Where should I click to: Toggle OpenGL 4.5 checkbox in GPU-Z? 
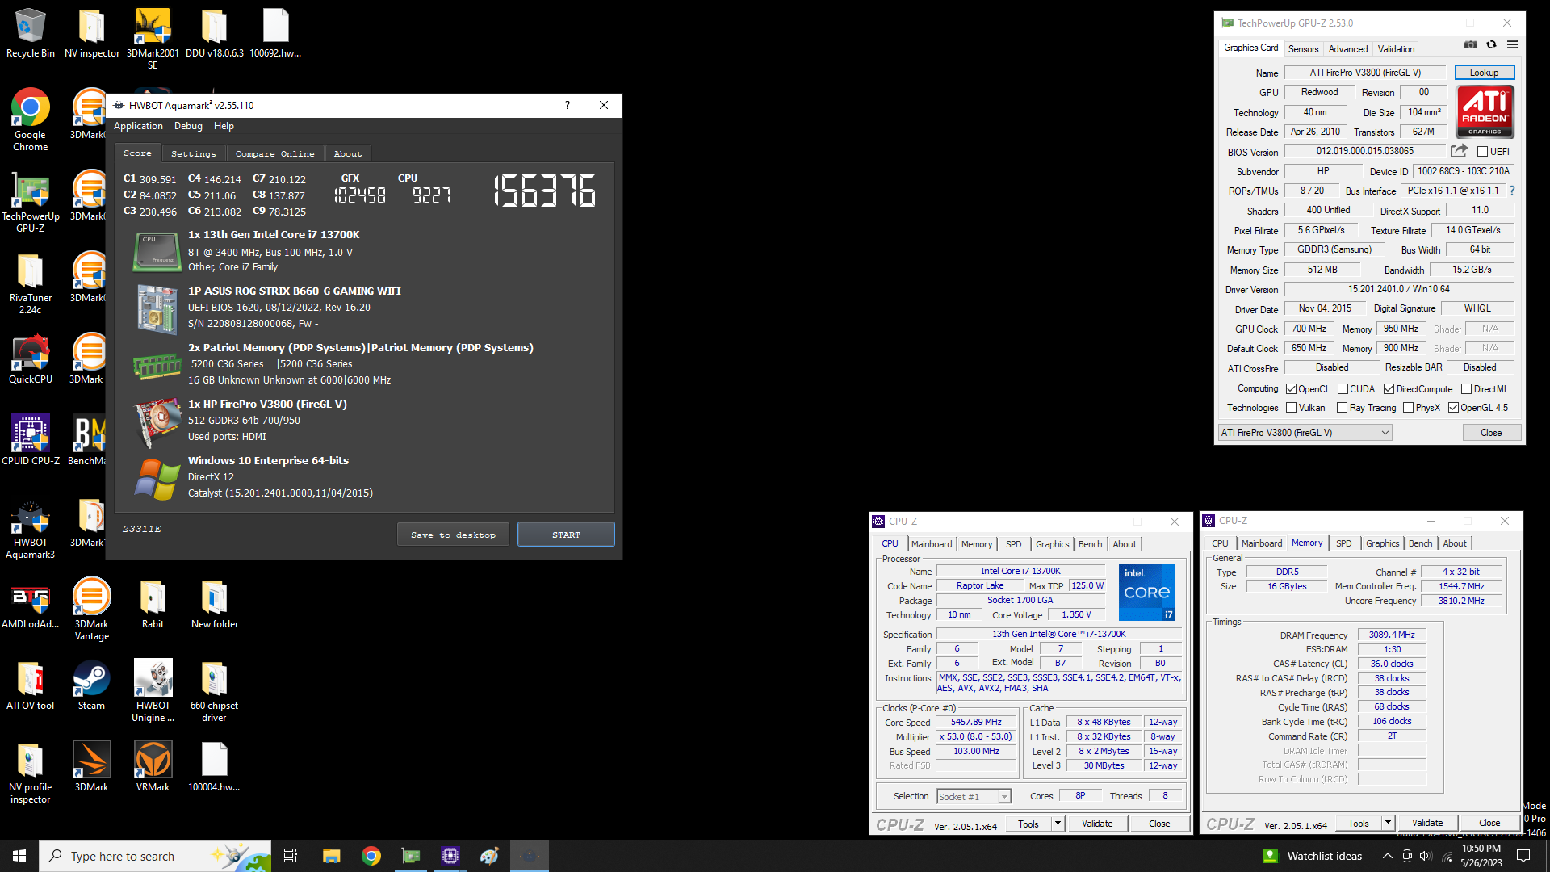click(1454, 408)
